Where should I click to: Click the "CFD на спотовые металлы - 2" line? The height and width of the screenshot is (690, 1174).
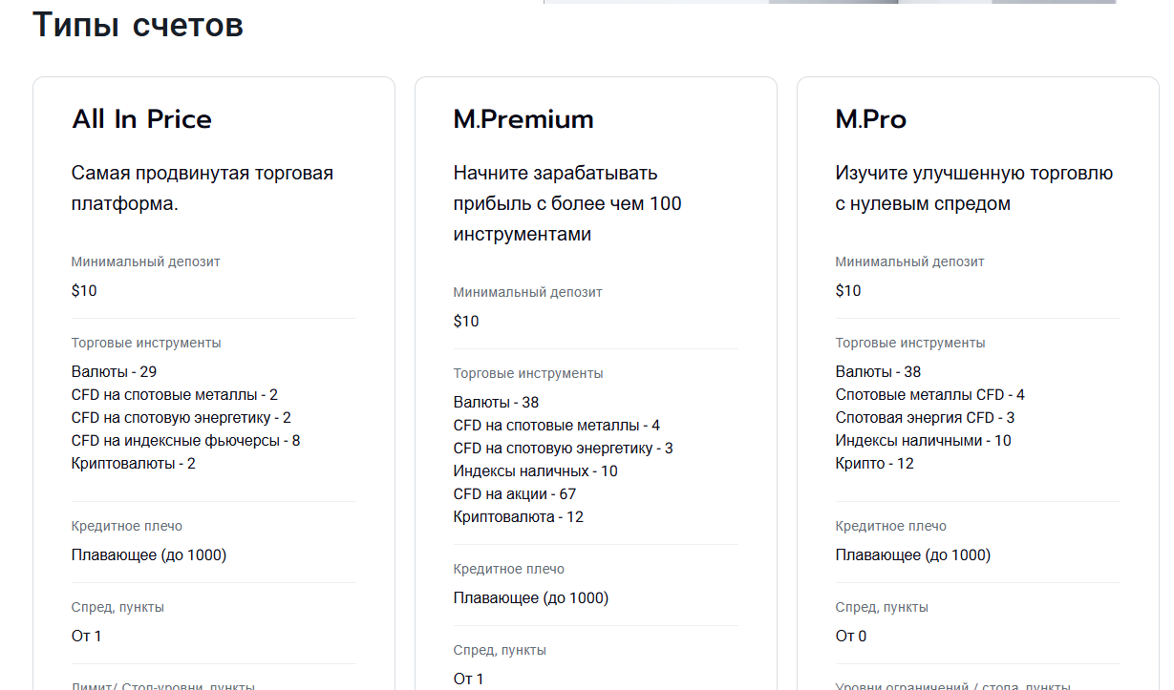[175, 394]
